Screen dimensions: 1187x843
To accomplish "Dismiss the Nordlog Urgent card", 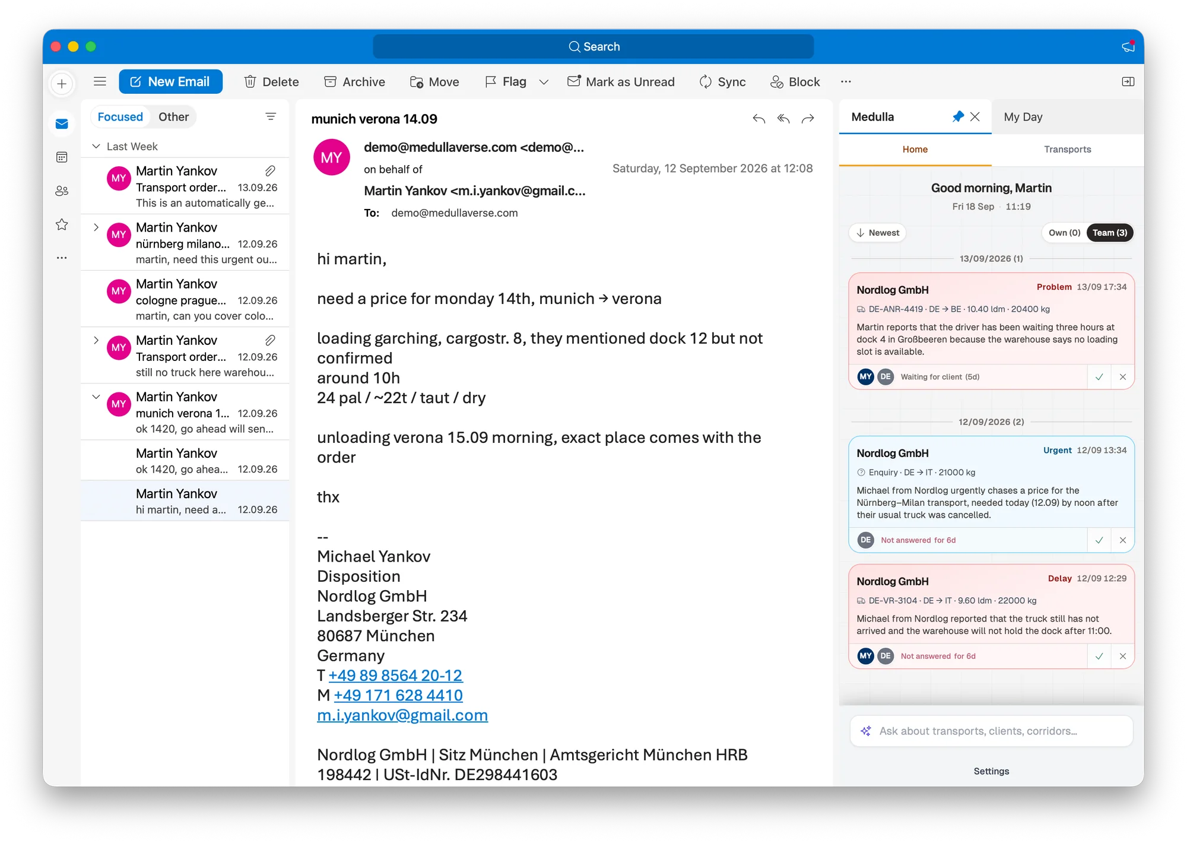I will [x=1123, y=540].
